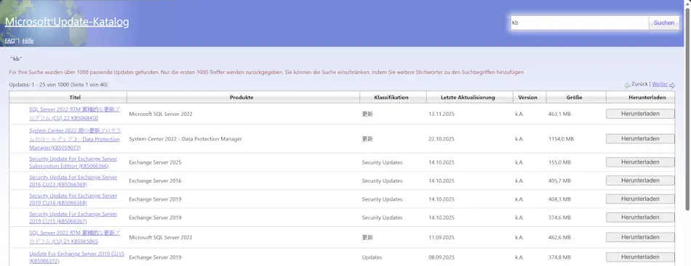Download the 374,8 MB Exchange 2019 update
The image size is (691, 266).
click(x=640, y=257)
